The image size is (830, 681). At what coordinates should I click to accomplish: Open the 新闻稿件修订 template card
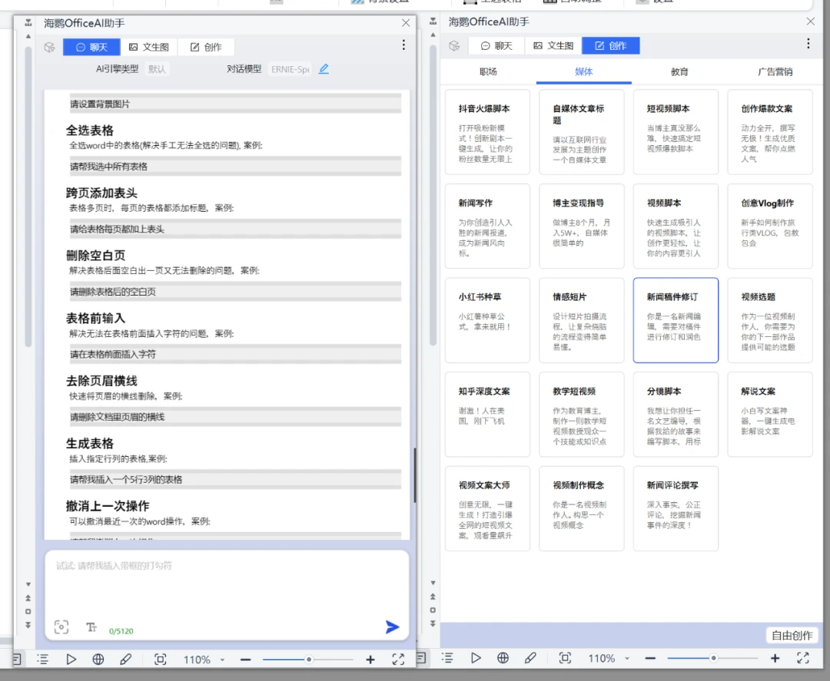tap(676, 320)
